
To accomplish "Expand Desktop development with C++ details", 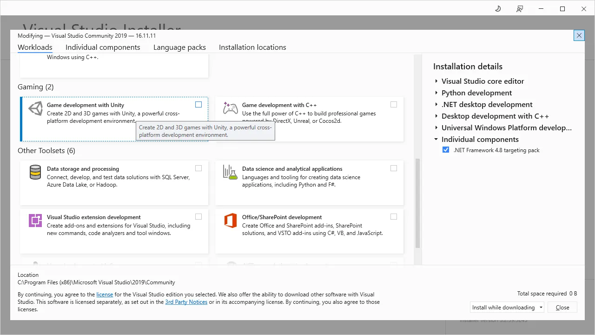I will click(x=436, y=116).
